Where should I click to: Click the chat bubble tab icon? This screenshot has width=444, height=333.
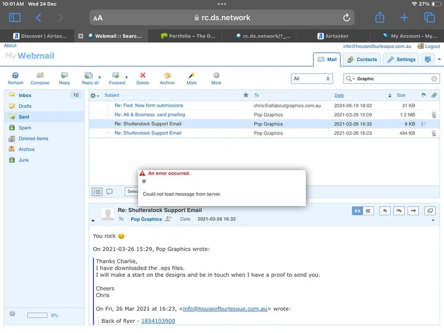[x=427, y=59]
